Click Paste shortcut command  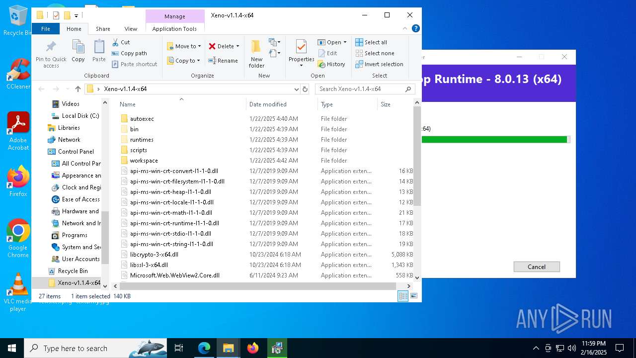coord(134,64)
